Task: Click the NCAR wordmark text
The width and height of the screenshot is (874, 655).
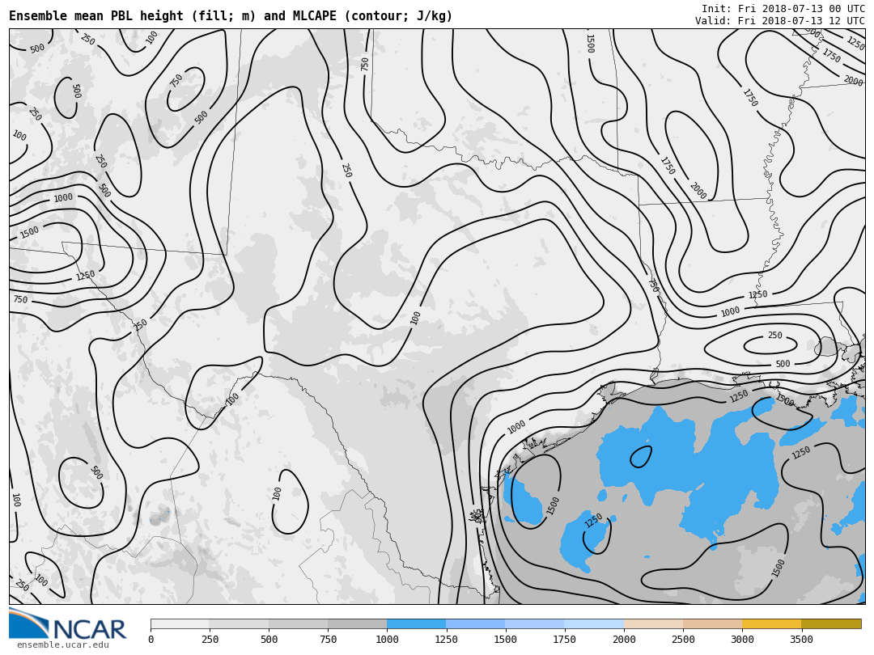Action: point(90,629)
